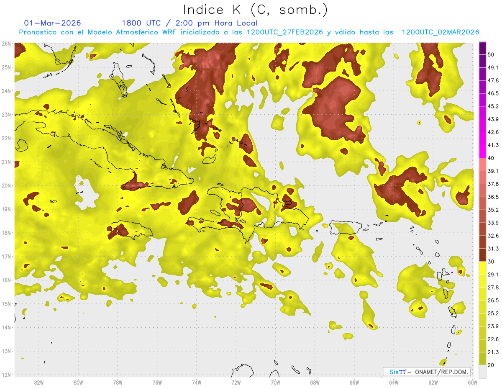Click the colorbar label '23.9'

[x=493, y=326]
